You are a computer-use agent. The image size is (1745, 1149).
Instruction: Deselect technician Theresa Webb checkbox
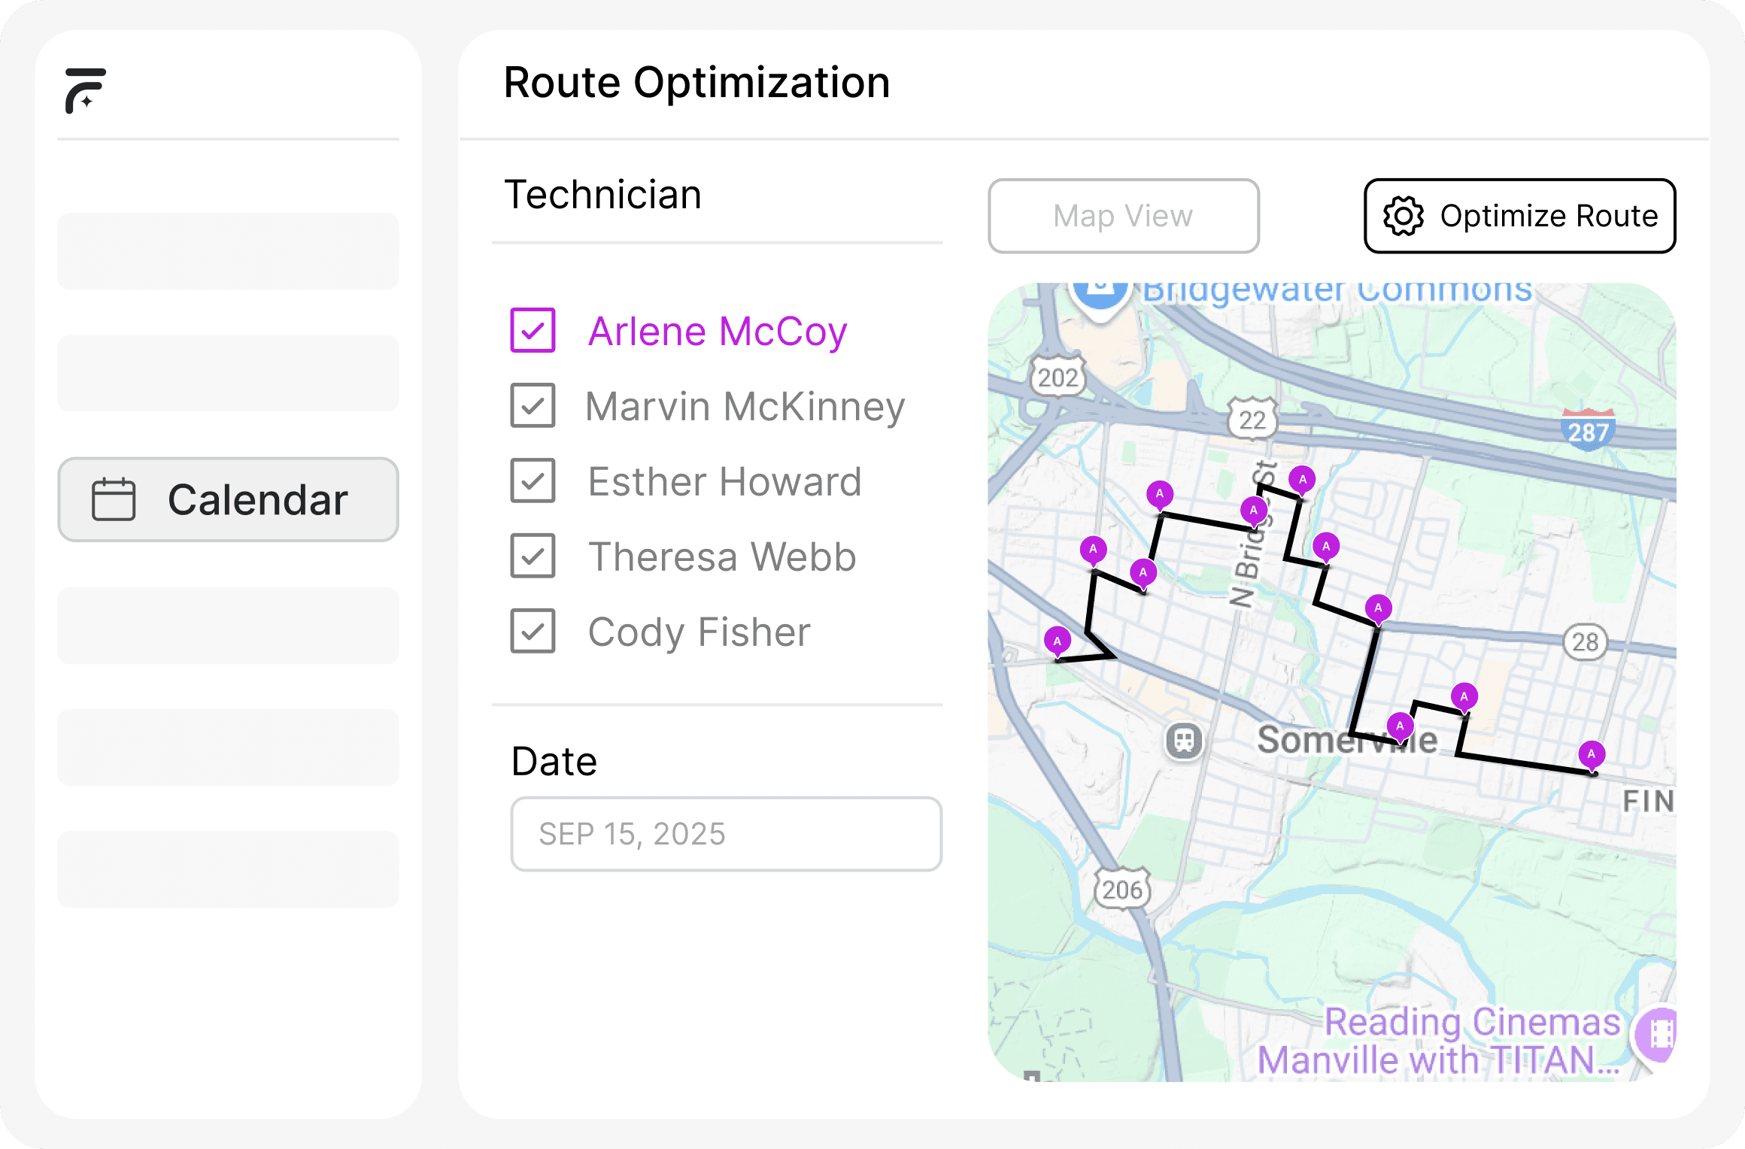[x=533, y=556]
